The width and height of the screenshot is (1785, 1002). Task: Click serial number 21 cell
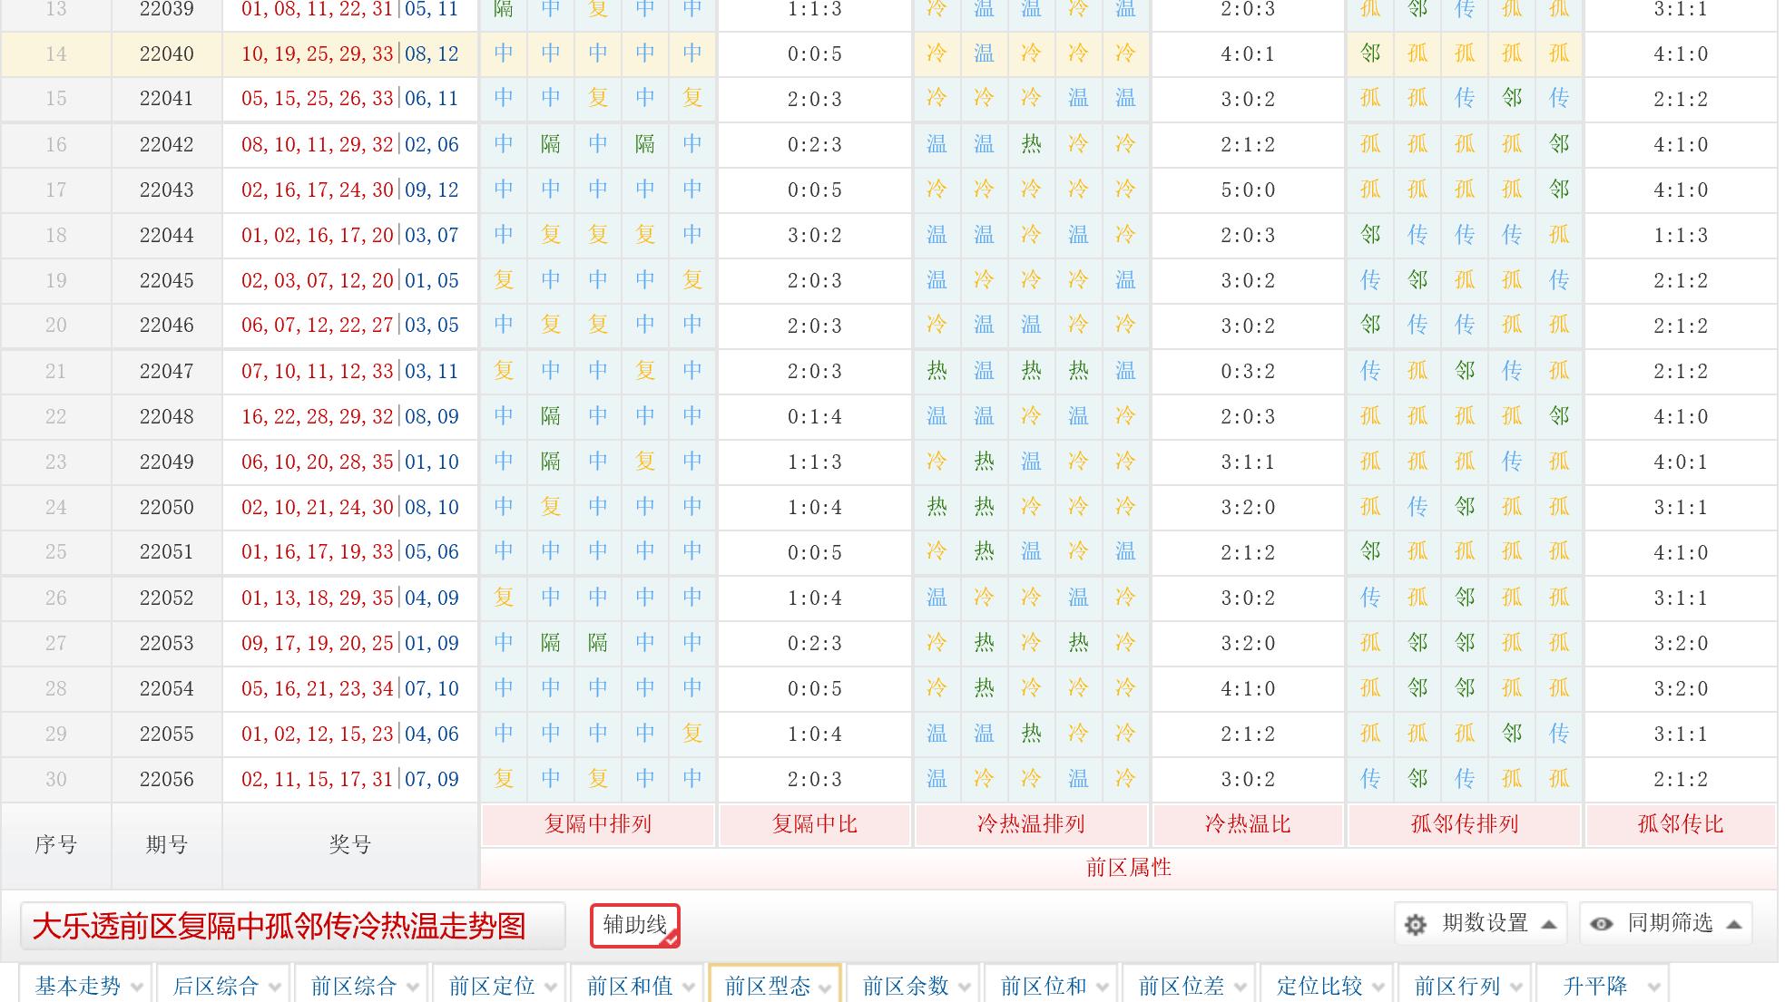pos(56,371)
